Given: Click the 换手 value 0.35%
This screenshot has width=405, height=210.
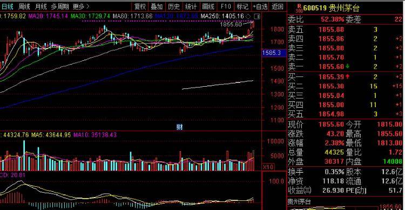Looking at the screenshot, I should pos(334,172).
